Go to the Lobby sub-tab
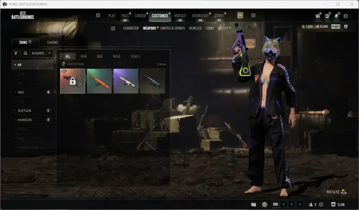 coord(210,28)
